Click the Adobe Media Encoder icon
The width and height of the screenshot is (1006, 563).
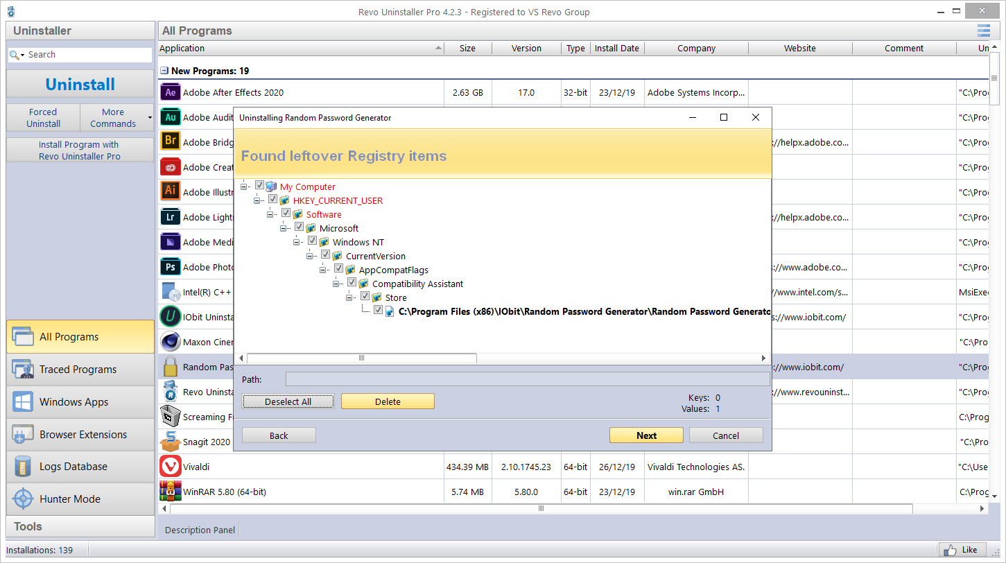[x=171, y=242]
